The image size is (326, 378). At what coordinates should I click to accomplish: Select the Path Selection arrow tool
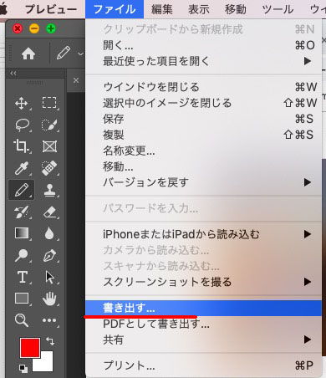tap(50, 277)
